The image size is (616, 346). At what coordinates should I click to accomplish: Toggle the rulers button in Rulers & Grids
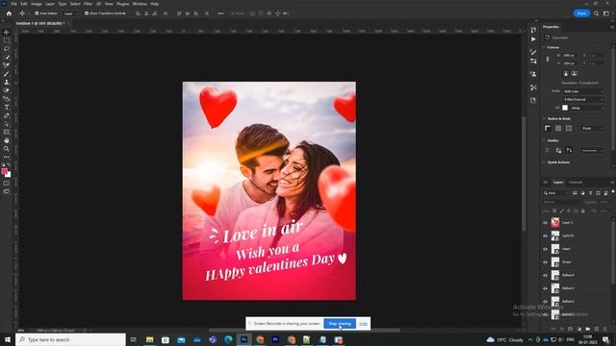(x=548, y=128)
